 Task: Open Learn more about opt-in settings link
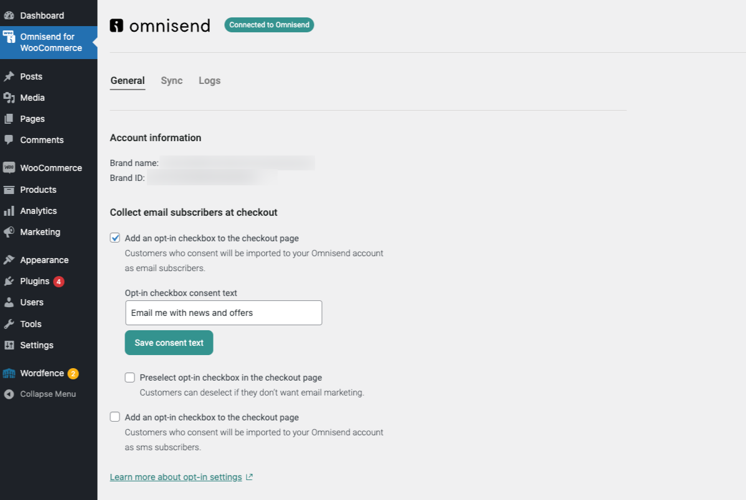tap(176, 477)
